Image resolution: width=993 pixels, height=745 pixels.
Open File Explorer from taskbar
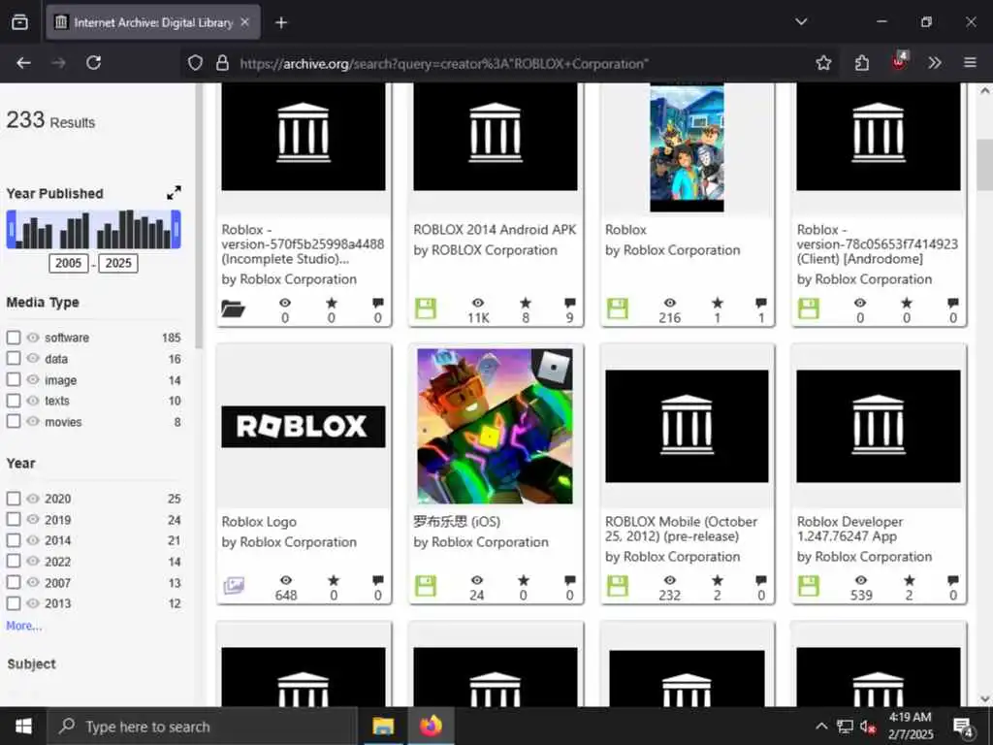click(382, 726)
